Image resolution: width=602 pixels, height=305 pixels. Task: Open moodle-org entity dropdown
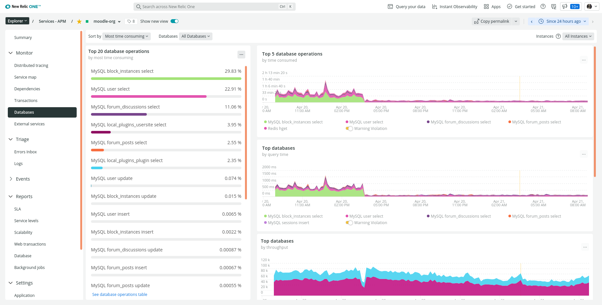tap(107, 21)
